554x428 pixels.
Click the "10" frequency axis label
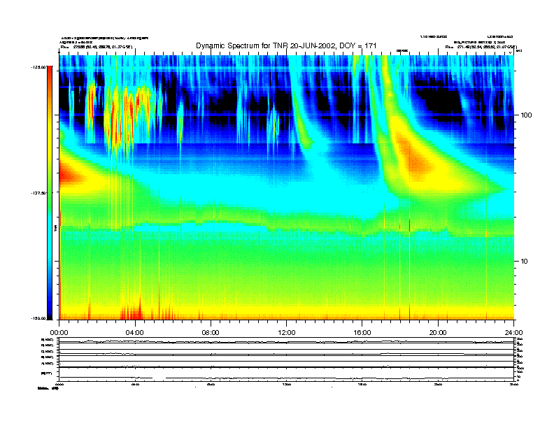click(x=525, y=262)
